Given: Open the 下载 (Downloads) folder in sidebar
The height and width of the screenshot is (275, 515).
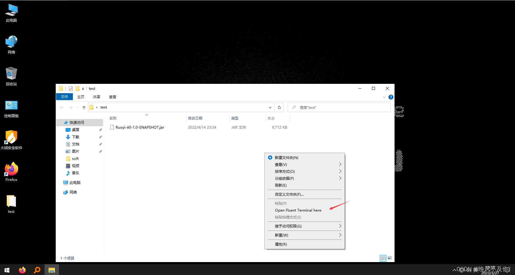Looking at the screenshot, I should pyautogui.click(x=75, y=137).
